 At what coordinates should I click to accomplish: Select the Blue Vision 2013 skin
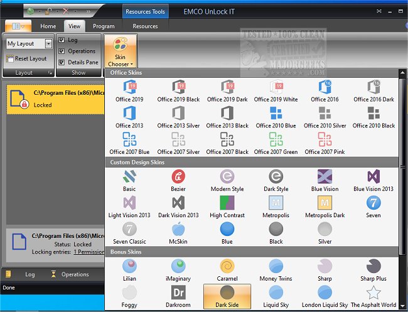[x=373, y=181]
